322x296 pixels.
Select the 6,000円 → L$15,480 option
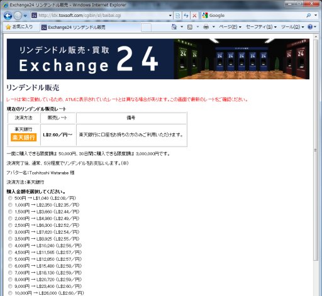click(x=10, y=266)
